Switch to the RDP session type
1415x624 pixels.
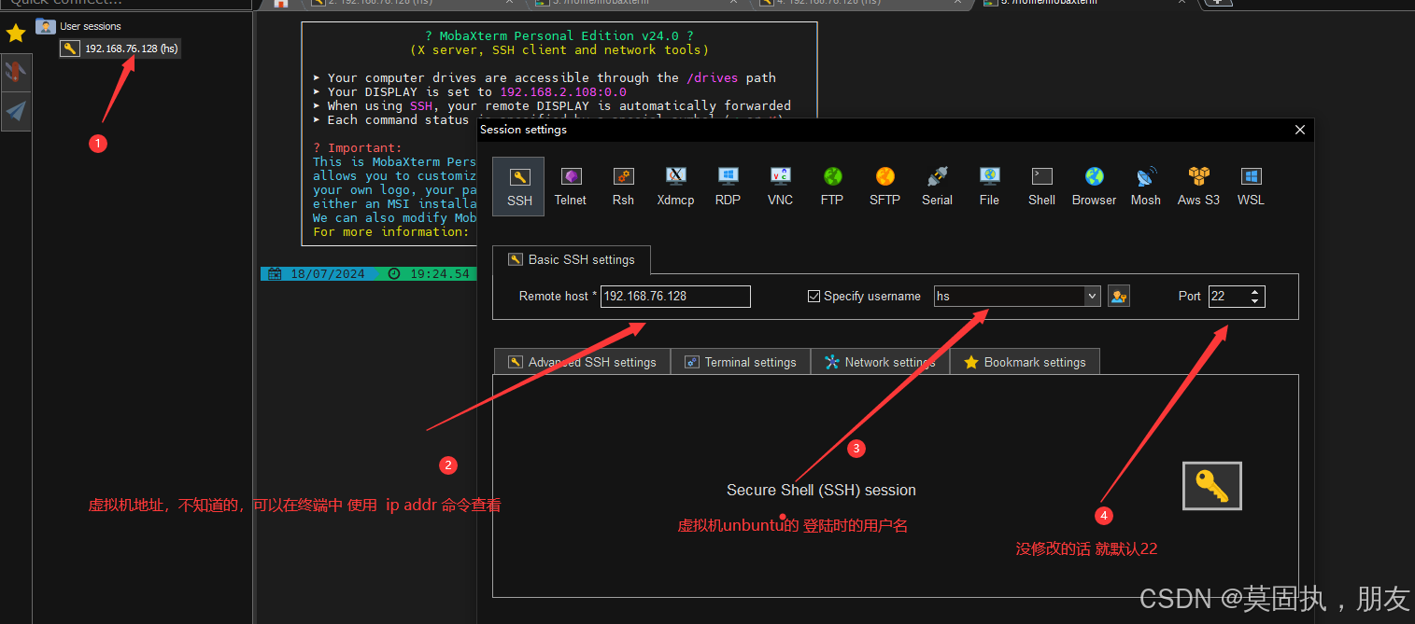tap(728, 187)
